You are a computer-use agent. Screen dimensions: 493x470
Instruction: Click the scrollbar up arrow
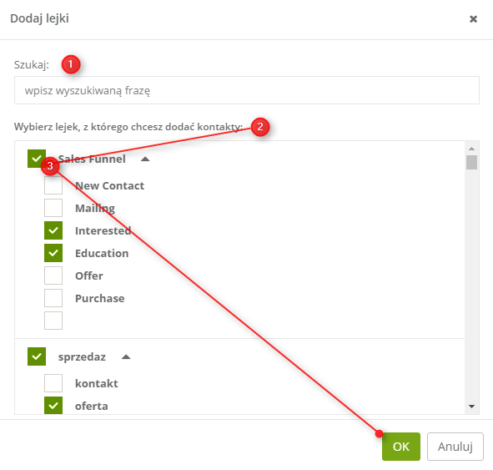coord(471,149)
